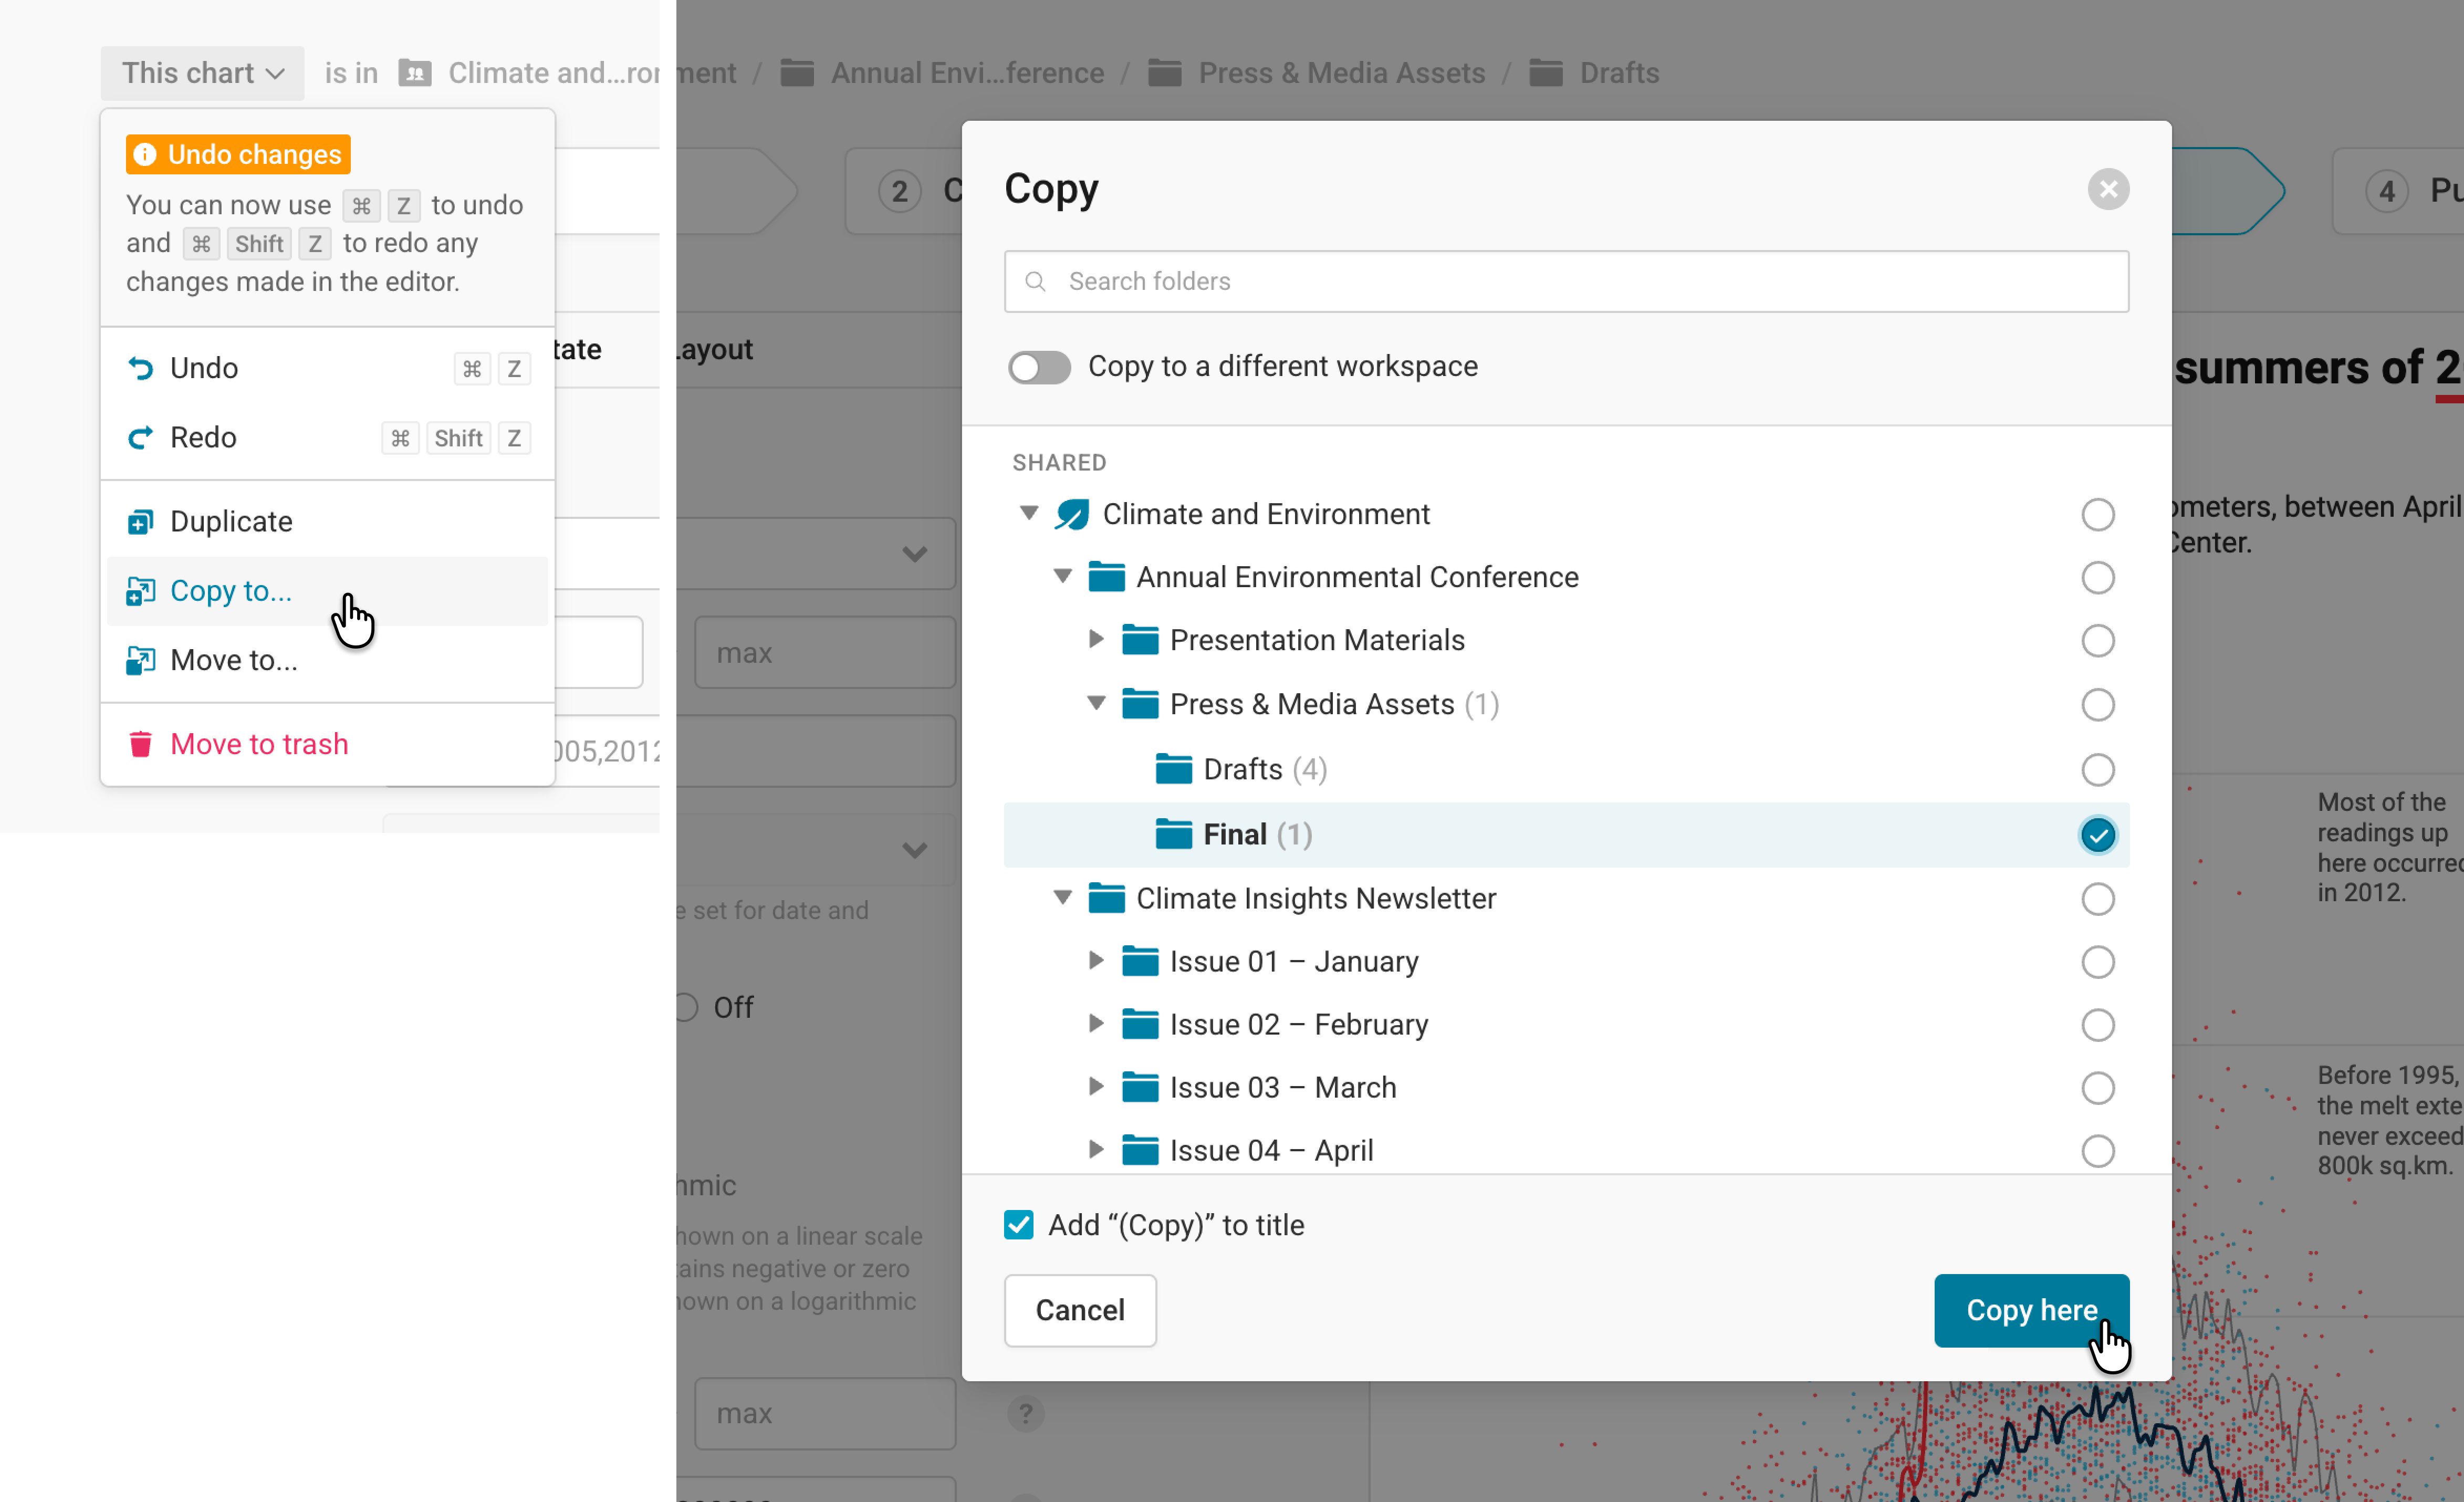The width and height of the screenshot is (2464, 1502).
Task: Click the Move to... folder icon
Action: pyautogui.click(x=141, y=660)
